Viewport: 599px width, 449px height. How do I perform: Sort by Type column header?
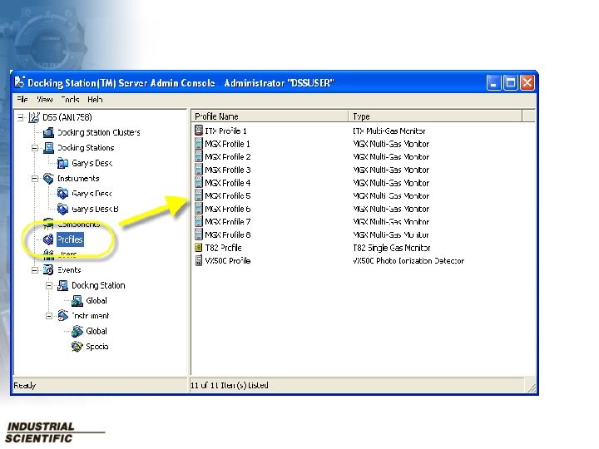tap(435, 116)
